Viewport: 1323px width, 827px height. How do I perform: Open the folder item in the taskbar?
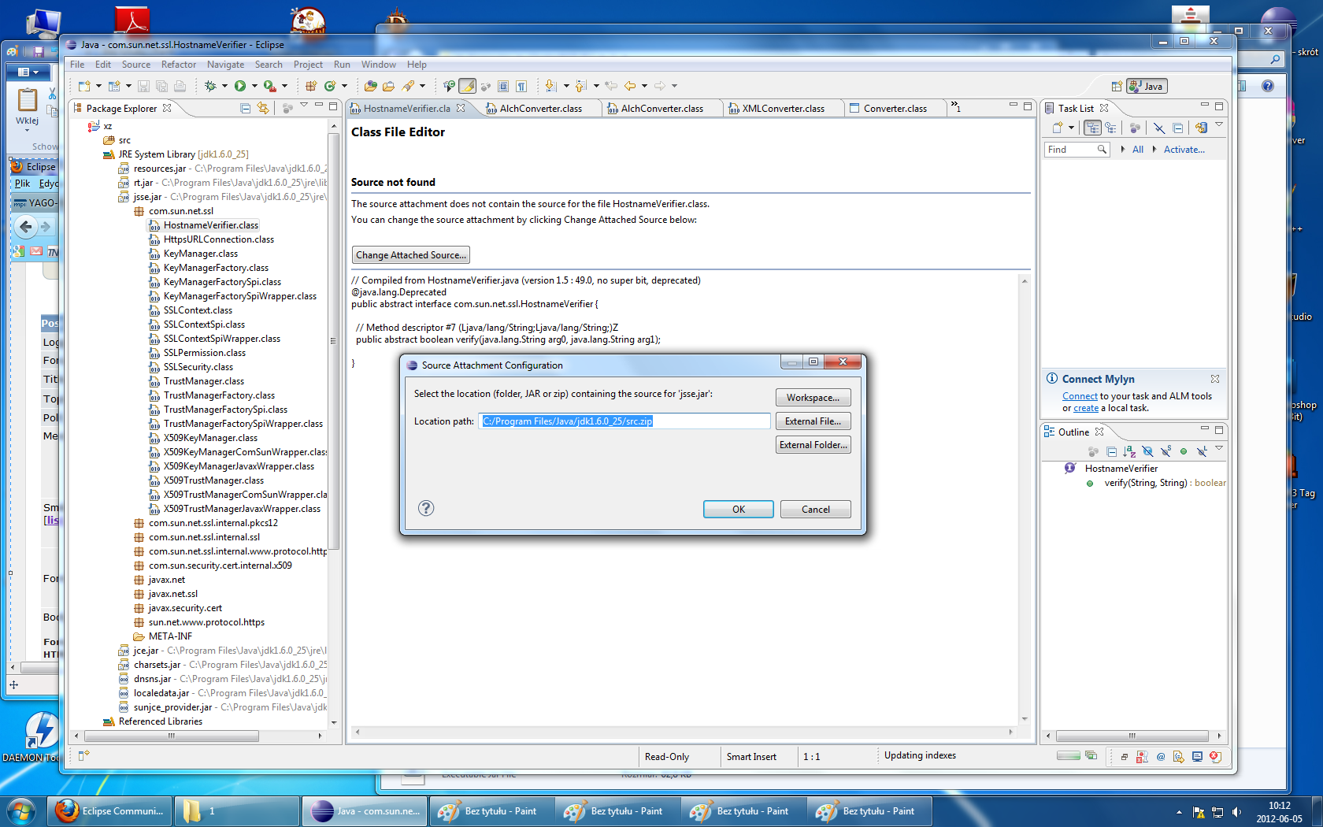[236, 811]
